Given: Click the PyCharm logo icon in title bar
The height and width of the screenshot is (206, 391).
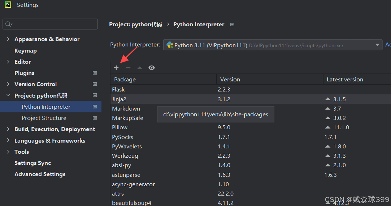Looking at the screenshot, I should pos(8,5).
